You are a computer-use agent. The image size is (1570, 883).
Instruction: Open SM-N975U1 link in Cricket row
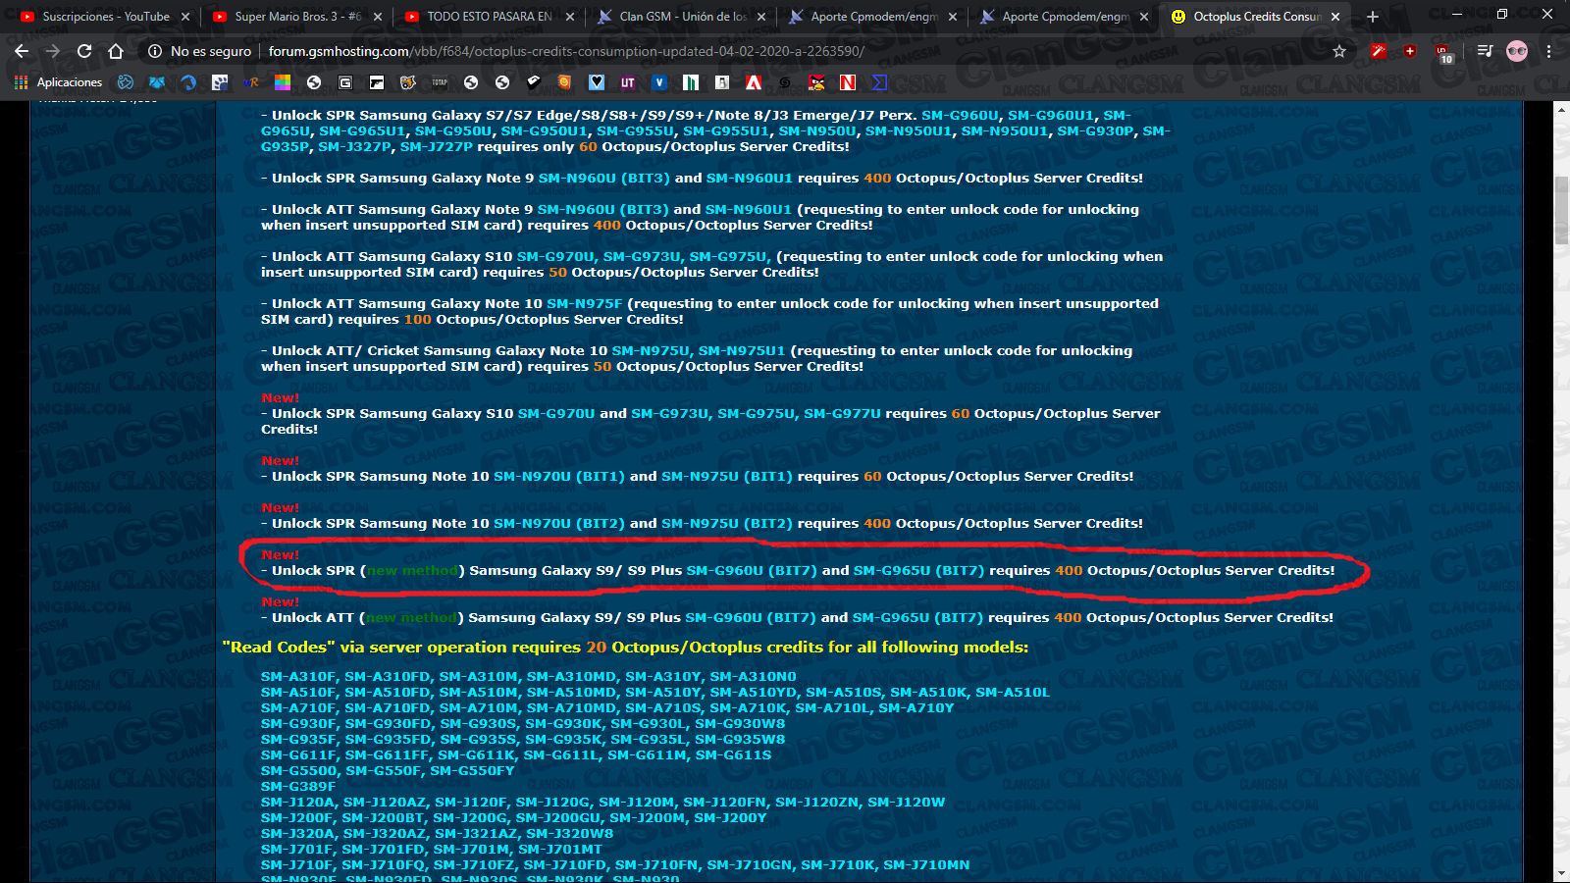(741, 351)
